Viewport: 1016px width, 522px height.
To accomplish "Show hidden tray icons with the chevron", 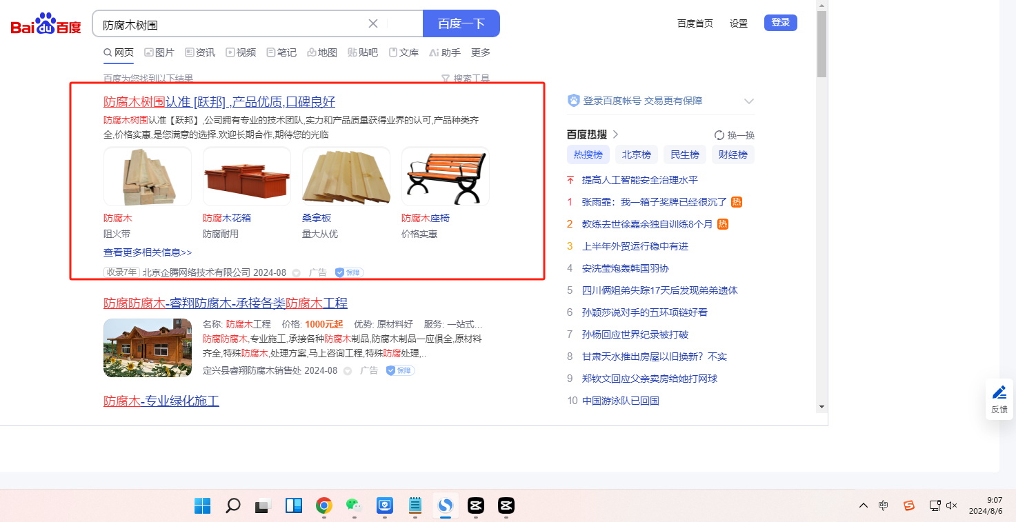I will point(864,505).
